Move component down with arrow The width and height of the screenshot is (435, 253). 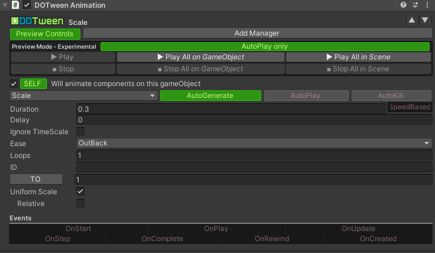tap(425, 20)
